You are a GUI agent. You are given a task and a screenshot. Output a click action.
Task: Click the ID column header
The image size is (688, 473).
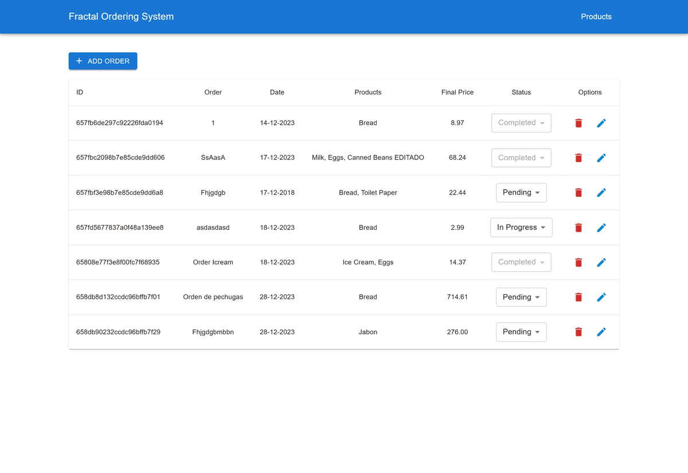tap(80, 92)
